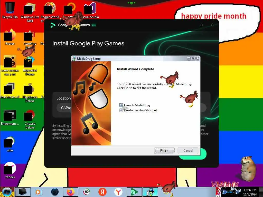Open the Visual Studio desktop shortcut
This screenshot has height=197, width=263.
90,10
